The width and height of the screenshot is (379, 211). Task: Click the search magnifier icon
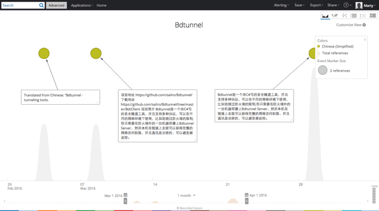(x=41, y=5)
